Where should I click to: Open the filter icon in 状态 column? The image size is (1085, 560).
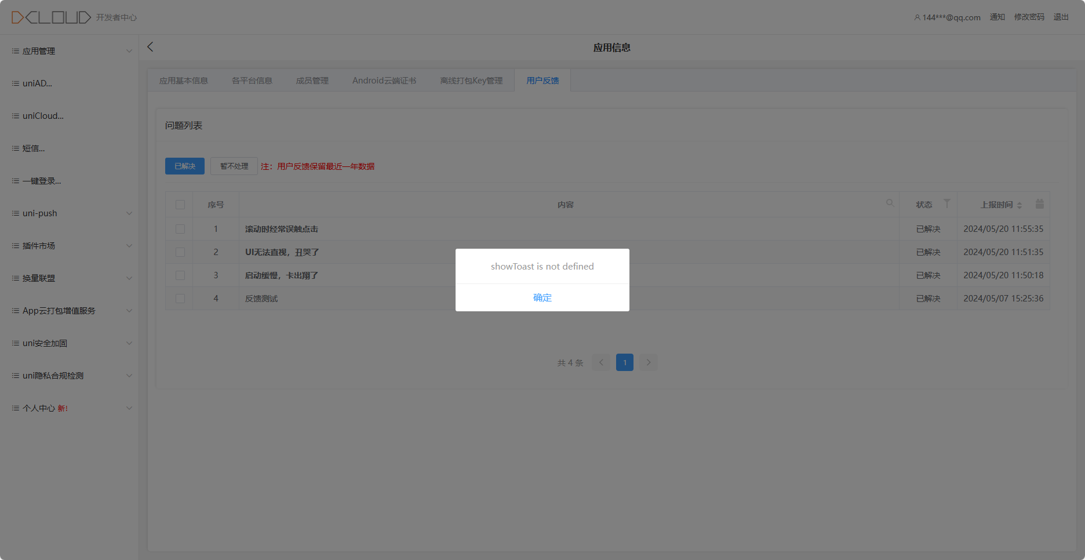click(946, 203)
